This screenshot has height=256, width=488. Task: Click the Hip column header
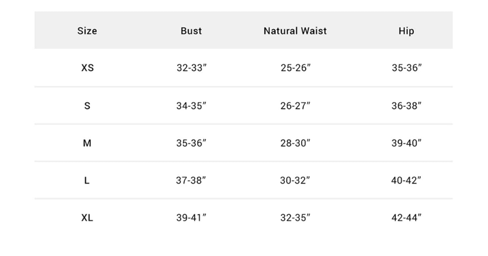(x=406, y=31)
